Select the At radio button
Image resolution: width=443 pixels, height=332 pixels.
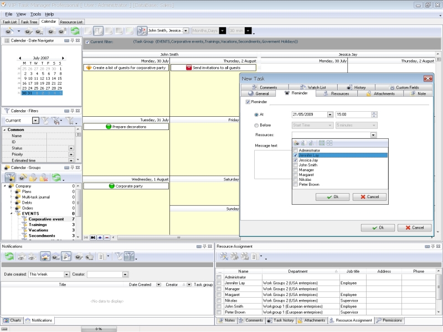[256, 115]
